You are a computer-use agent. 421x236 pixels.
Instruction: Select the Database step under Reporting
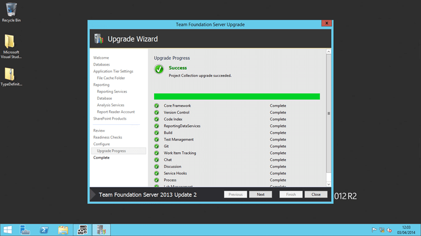[x=104, y=98]
